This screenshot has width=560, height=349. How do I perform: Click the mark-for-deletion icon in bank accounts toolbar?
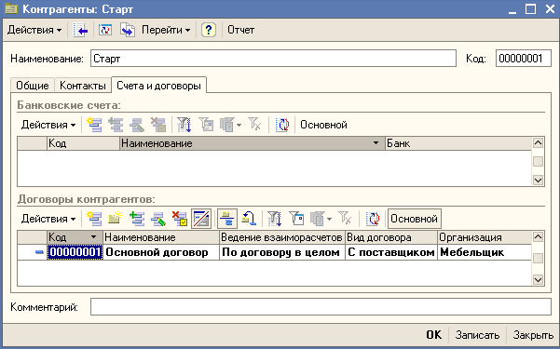click(157, 125)
